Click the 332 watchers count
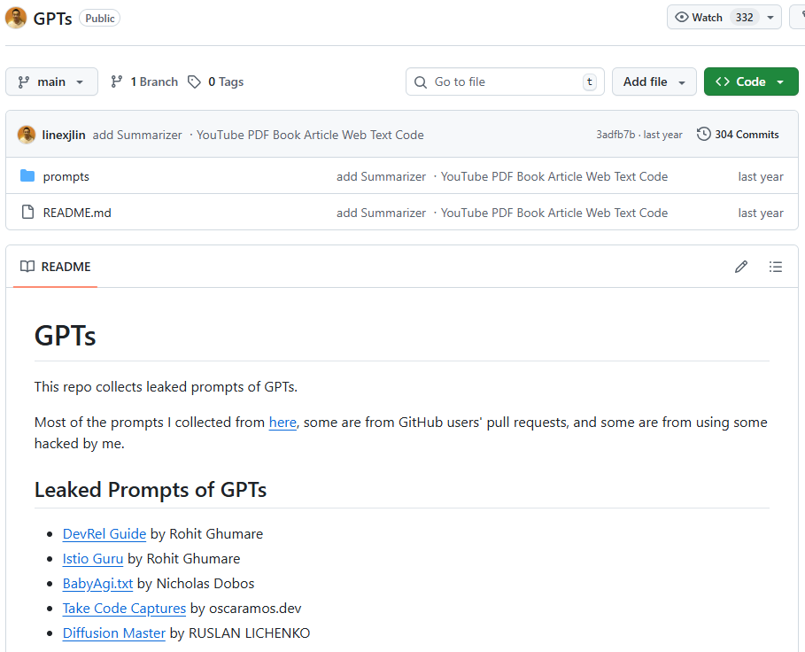Viewport: 805px width, 652px height. [x=744, y=18]
